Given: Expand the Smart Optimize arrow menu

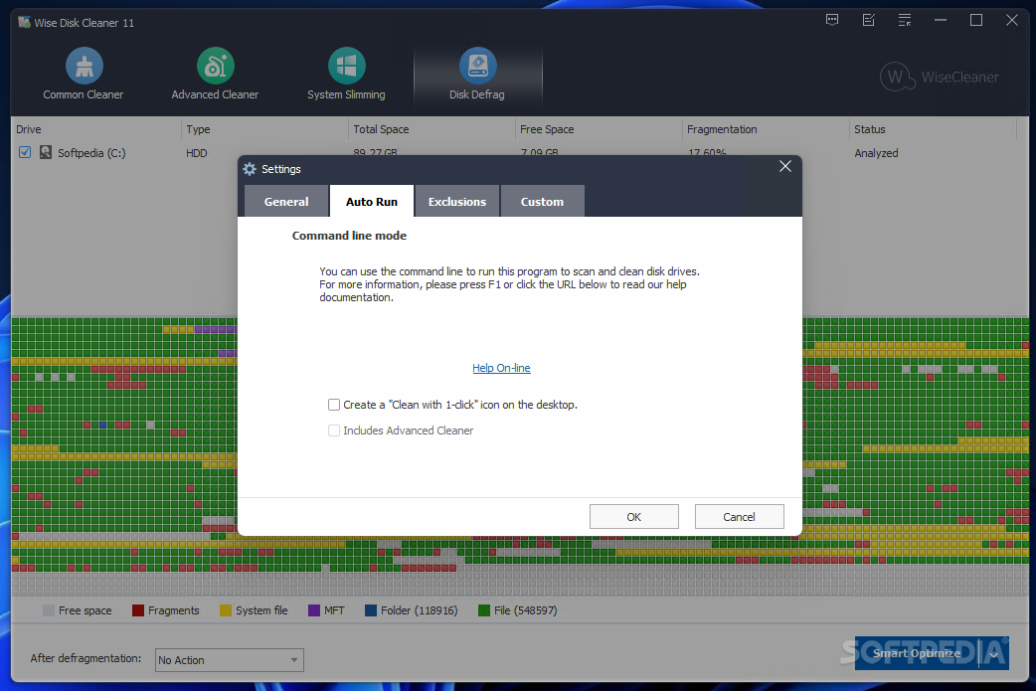Looking at the screenshot, I should (x=993, y=653).
